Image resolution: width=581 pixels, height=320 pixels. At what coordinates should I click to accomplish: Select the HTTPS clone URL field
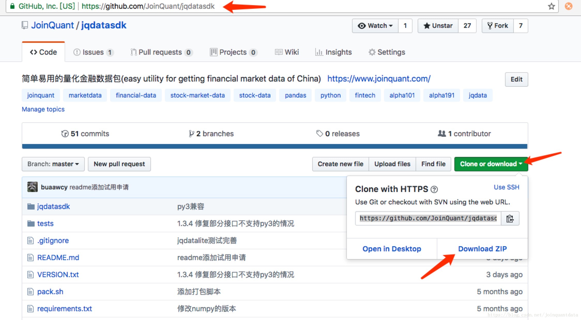[428, 218]
